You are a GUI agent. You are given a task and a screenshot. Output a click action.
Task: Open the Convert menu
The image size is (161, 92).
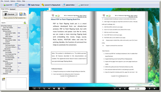click(7, 1)
